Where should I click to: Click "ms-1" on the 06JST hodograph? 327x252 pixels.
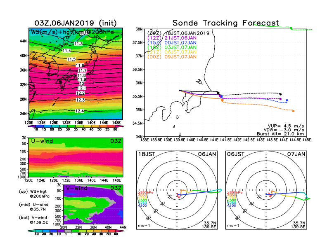[233, 226]
